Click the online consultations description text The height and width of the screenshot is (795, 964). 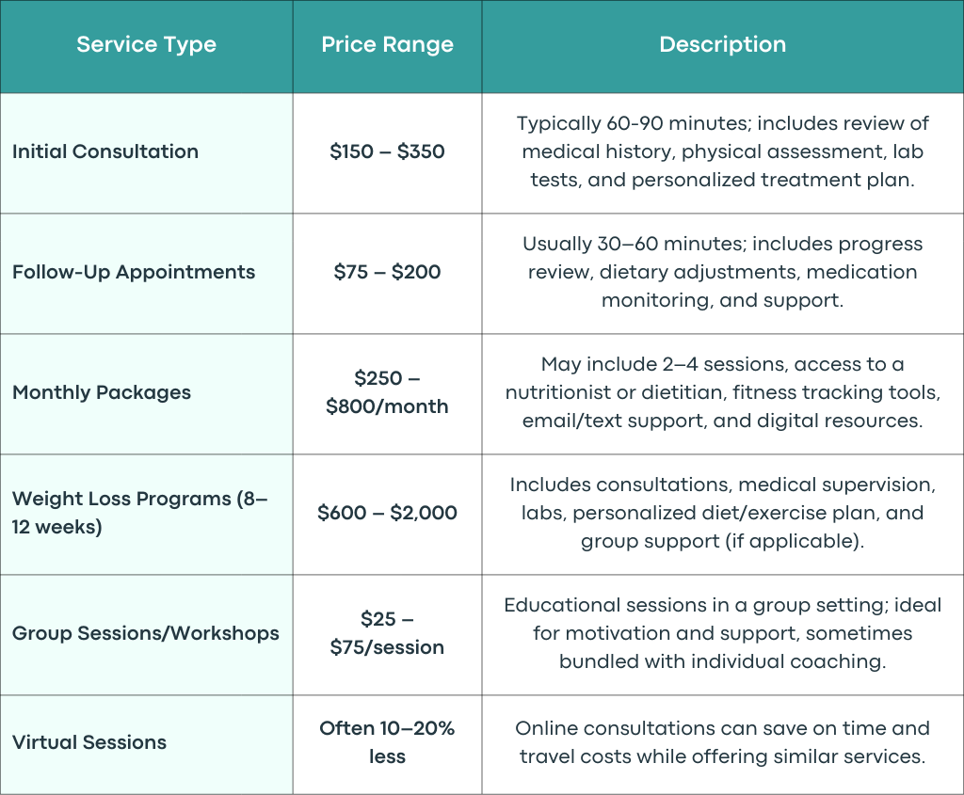pos(722,742)
